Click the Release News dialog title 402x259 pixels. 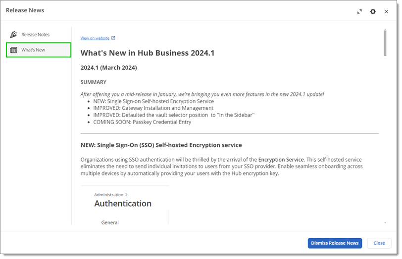[25, 10]
